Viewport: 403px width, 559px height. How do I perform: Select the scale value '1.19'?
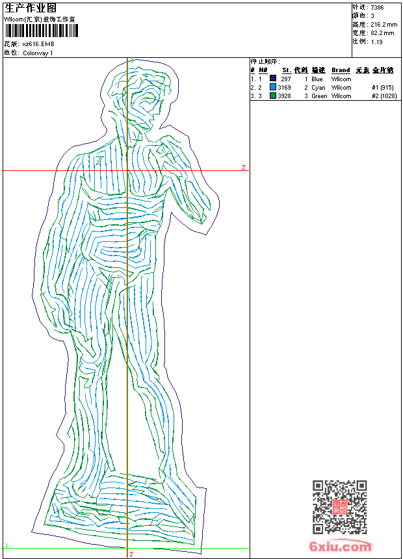(x=376, y=42)
